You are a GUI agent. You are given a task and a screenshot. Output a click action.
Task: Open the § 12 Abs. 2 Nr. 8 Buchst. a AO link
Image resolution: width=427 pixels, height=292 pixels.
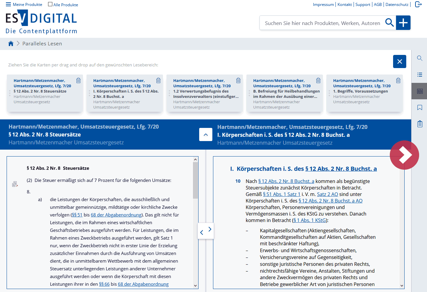click(331, 201)
